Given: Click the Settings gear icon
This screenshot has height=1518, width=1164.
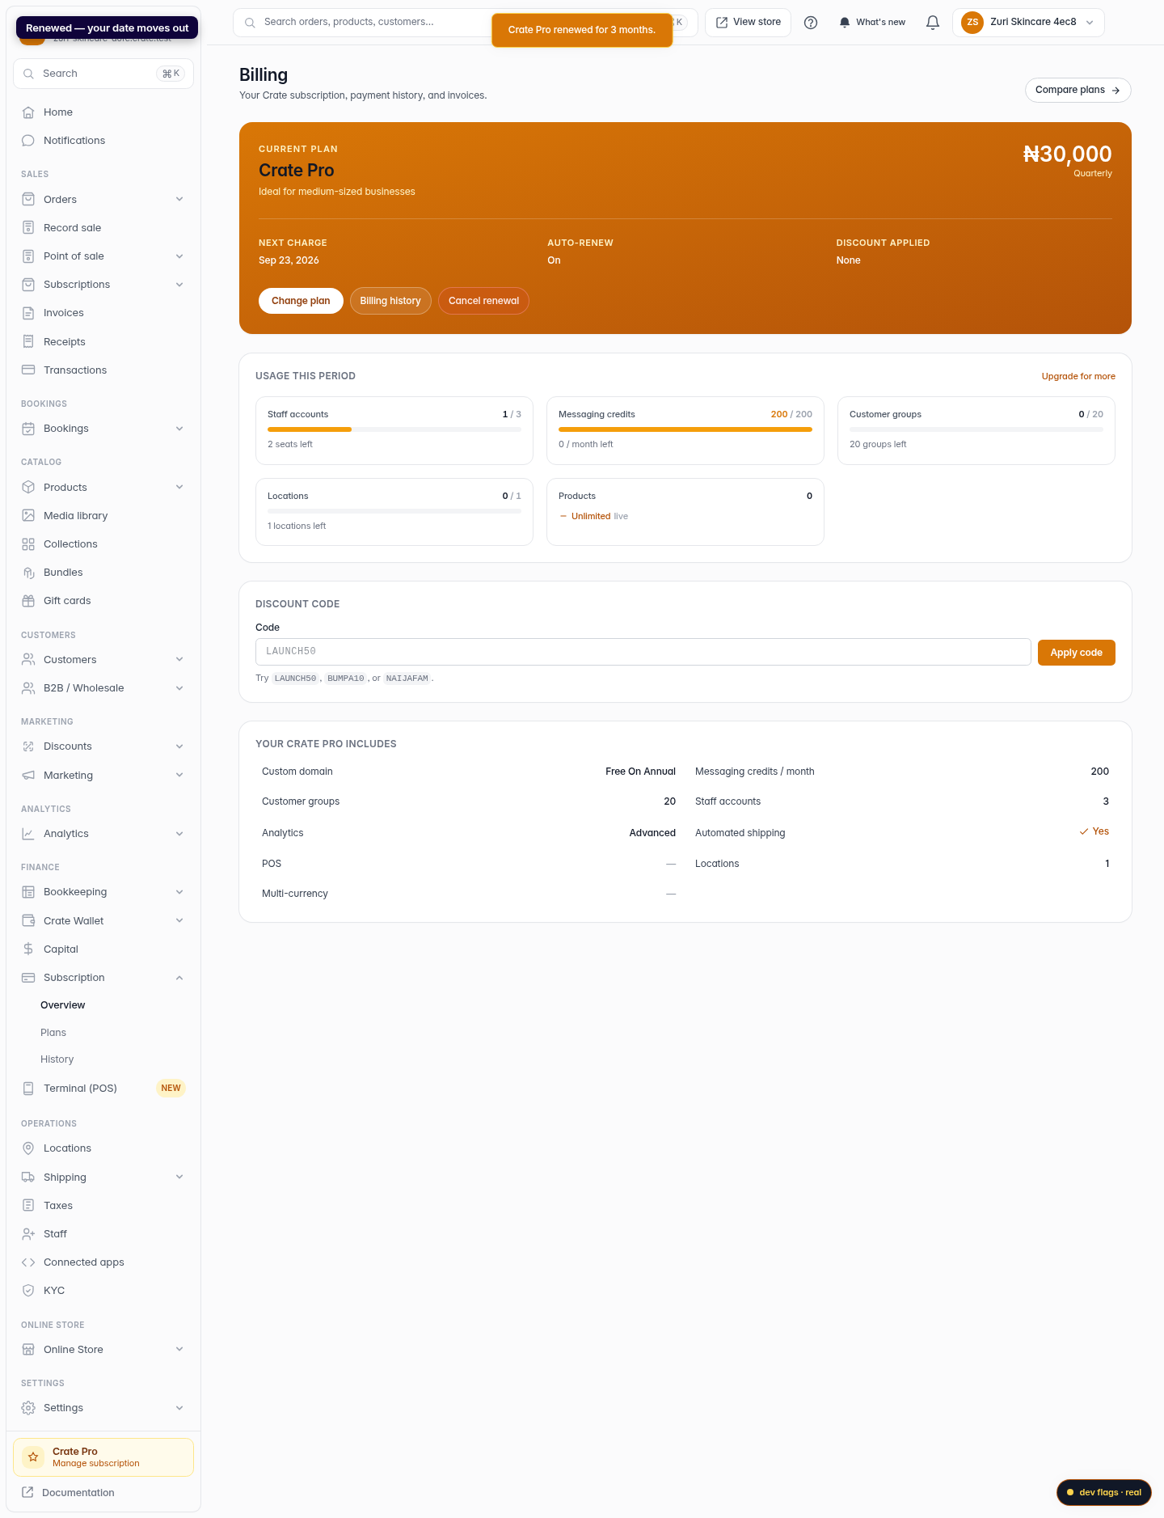Looking at the screenshot, I should pos(28,1408).
